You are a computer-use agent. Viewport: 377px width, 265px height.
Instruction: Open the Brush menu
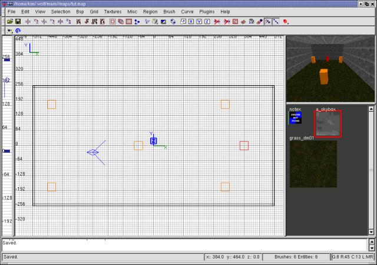pos(169,12)
